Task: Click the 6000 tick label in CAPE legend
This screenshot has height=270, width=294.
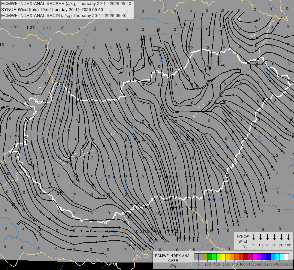Action: (x=289, y=264)
